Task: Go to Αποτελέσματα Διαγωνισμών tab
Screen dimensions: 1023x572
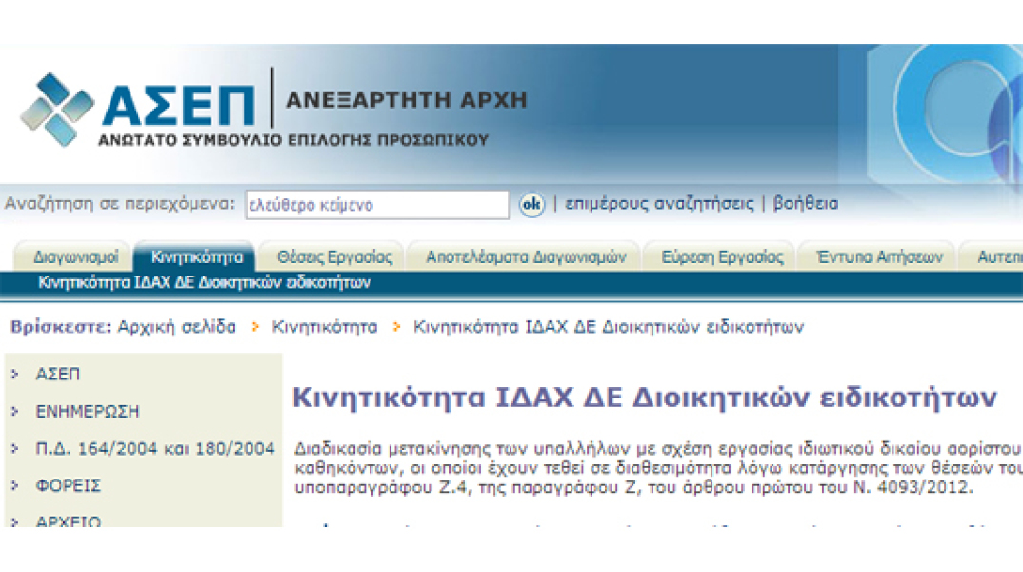Action: click(525, 257)
